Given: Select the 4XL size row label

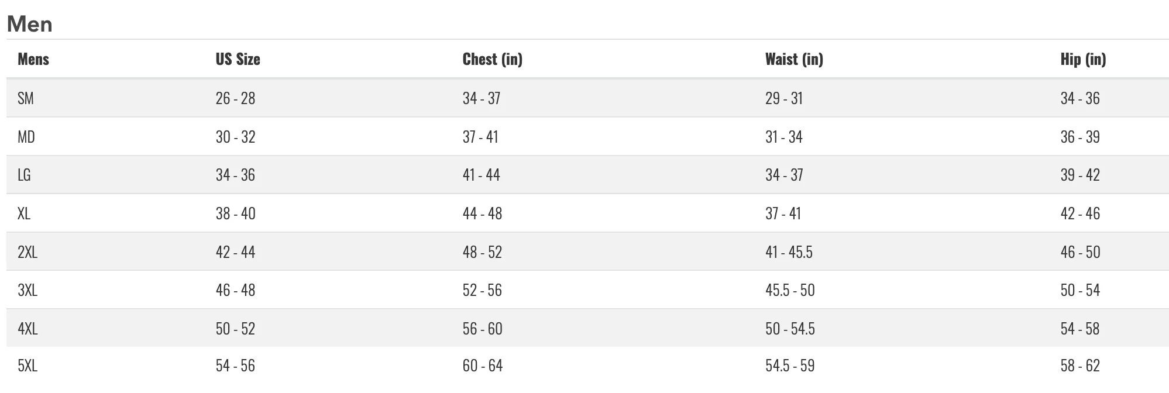Looking at the screenshot, I should click(27, 329).
